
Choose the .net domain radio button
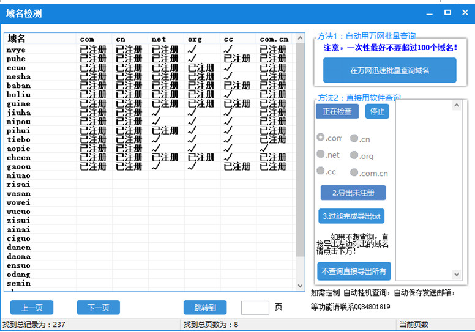321,155
